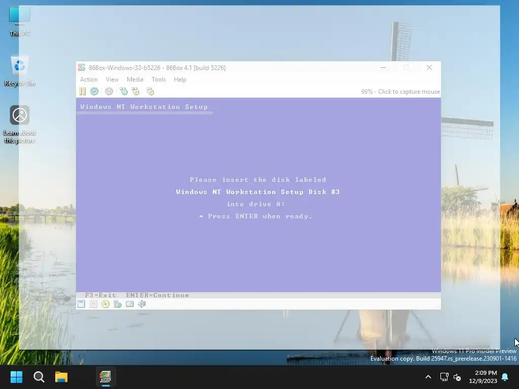Select This PC desktop icon
Image resolution: width=519 pixels, height=389 pixels.
tap(20, 21)
